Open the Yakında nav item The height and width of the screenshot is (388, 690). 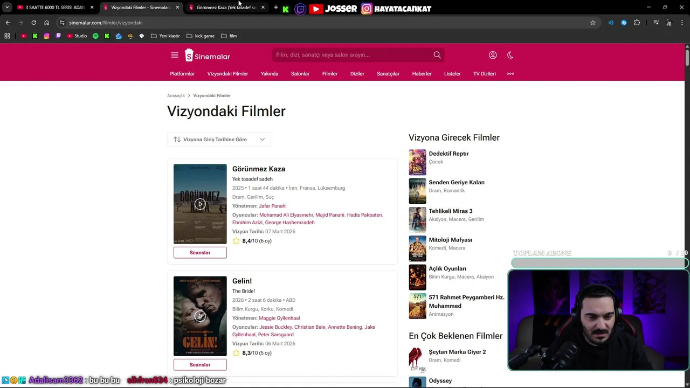(270, 74)
